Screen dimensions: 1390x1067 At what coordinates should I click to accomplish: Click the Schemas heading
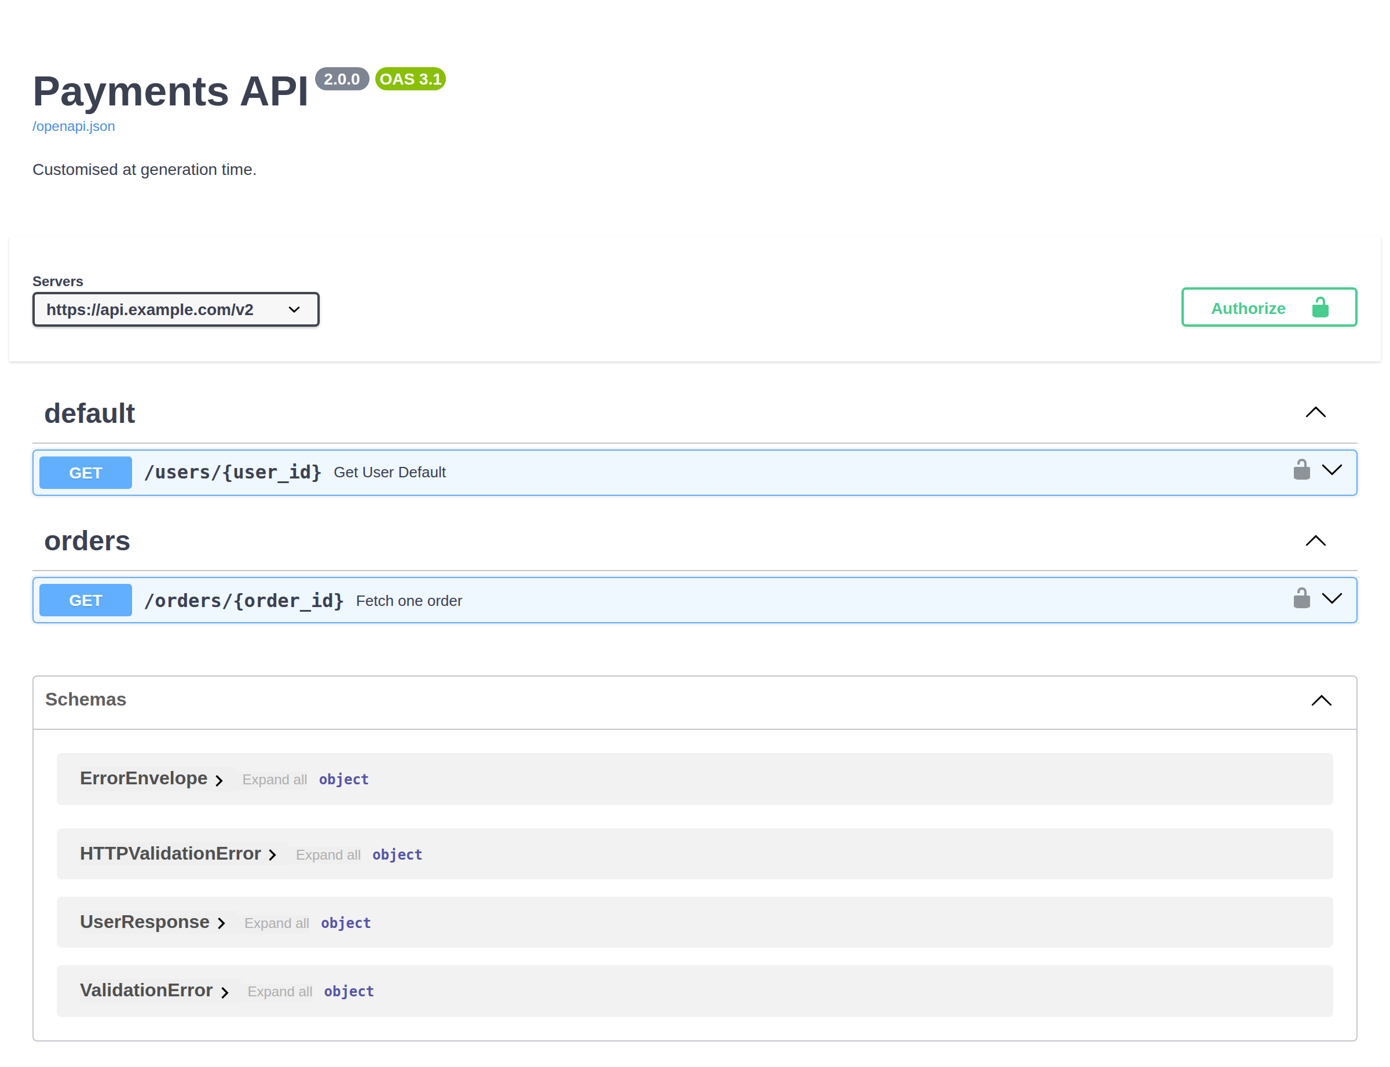pyautogui.click(x=86, y=699)
